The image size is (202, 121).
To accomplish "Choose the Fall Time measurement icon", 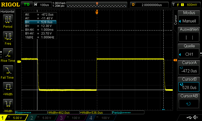I will (x=8, y=72).
